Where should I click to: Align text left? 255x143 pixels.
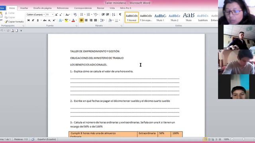coord(82,20)
